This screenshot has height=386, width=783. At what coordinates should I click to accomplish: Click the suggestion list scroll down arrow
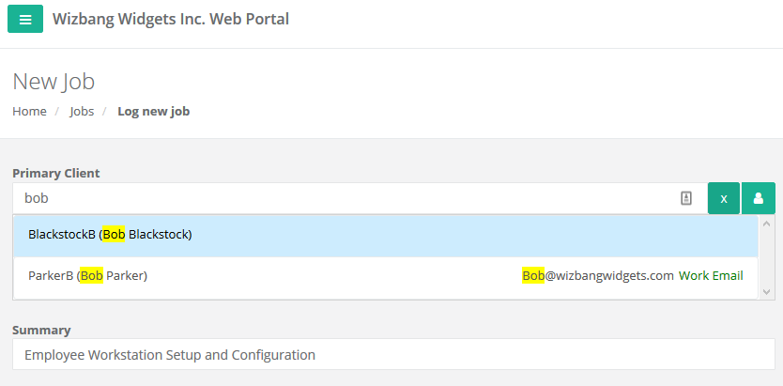tap(767, 292)
